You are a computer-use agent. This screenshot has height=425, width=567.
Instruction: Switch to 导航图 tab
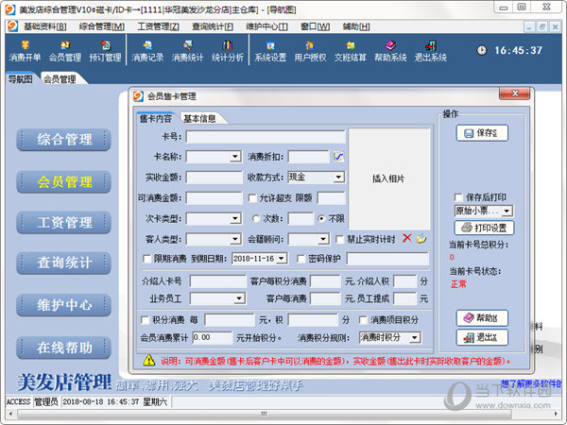pyautogui.click(x=21, y=78)
